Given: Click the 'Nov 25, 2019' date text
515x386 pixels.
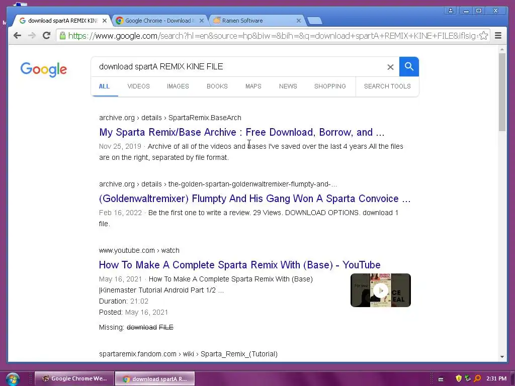Looking at the screenshot, I should coord(120,146).
